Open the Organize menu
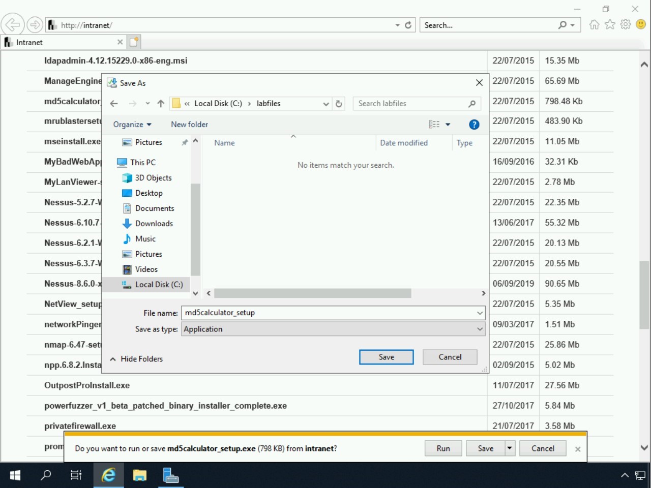The height and width of the screenshot is (488, 651). (132, 125)
